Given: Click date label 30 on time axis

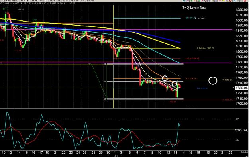Looking at the screenshot, I should pos(108,153).
